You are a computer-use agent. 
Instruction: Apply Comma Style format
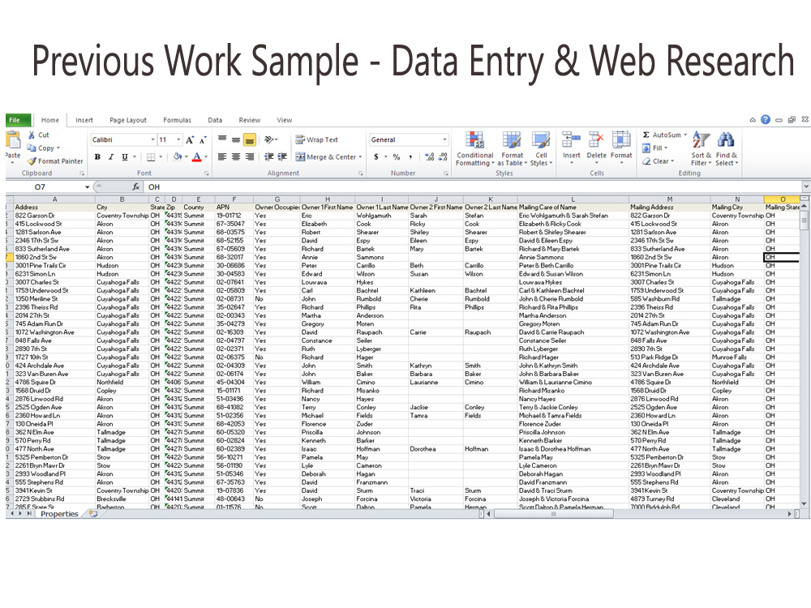coord(410,156)
